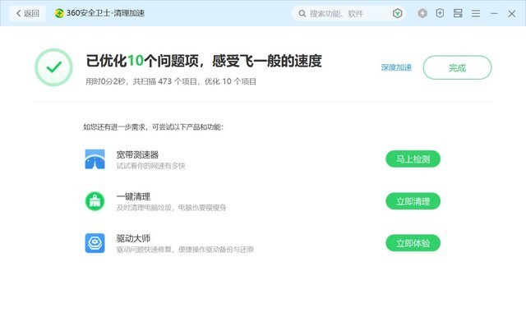Go back with the 返回 button
This screenshot has width=526, height=331.
[x=27, y=13]
